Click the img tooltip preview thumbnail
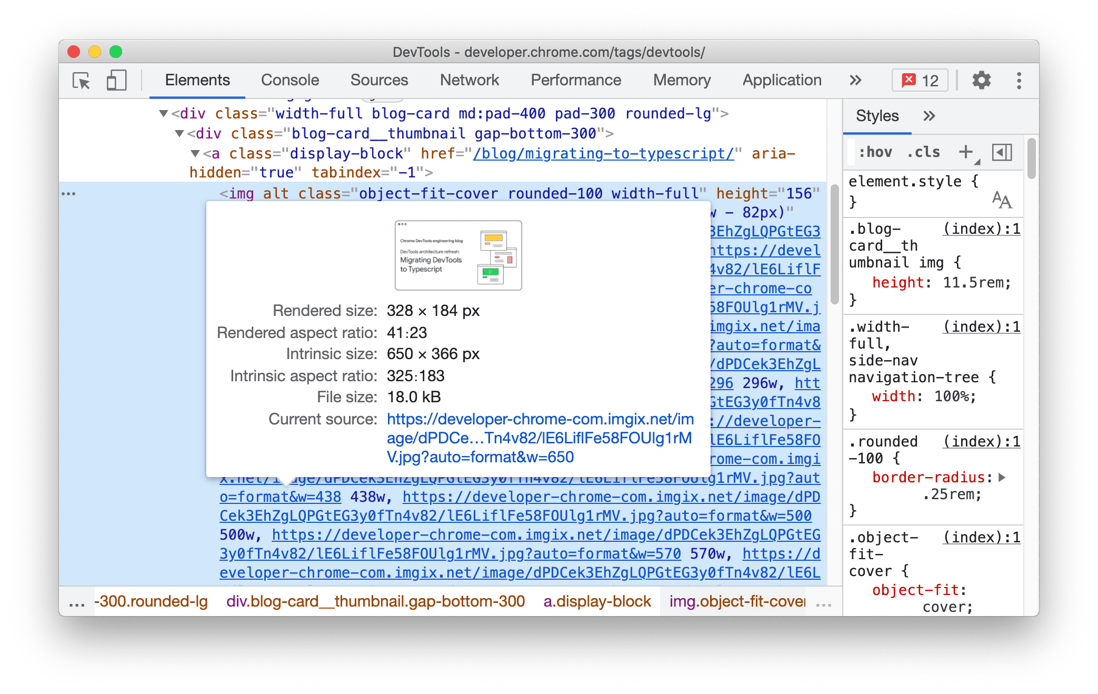Image resolution: width=1098 pixels, height=694 pixels. click(457, 254)
